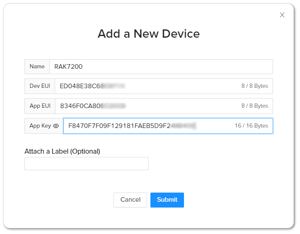Click into the App EUI input field
Viewport: 300px width, 234px height.
click(x=145, y=106)
